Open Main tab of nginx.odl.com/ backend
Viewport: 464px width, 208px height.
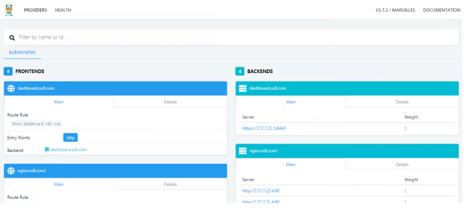(291, 164)
